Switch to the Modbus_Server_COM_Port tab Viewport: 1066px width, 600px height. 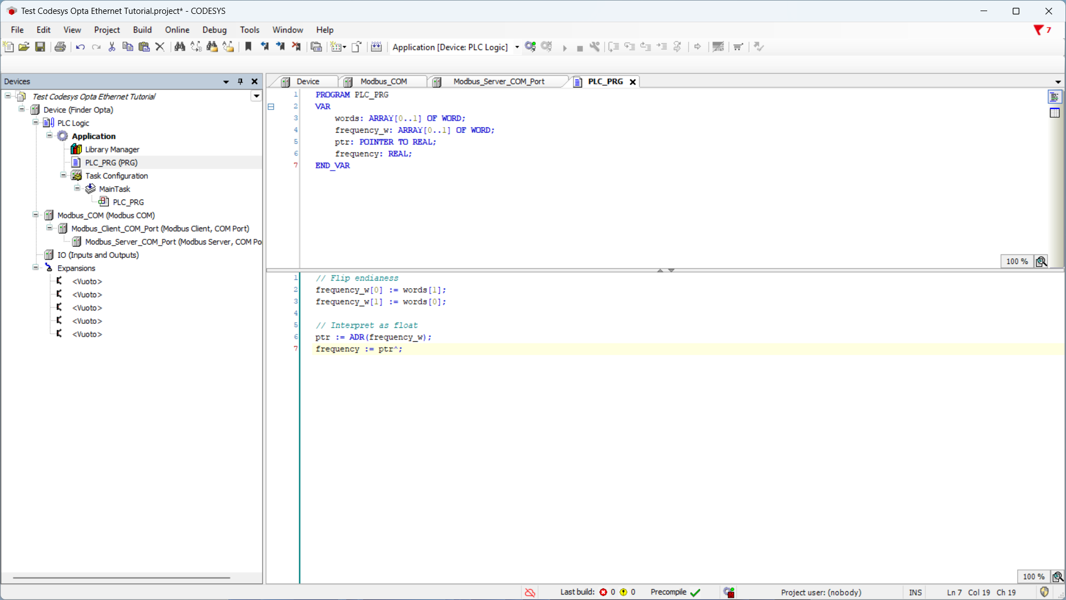pos(498,82)
